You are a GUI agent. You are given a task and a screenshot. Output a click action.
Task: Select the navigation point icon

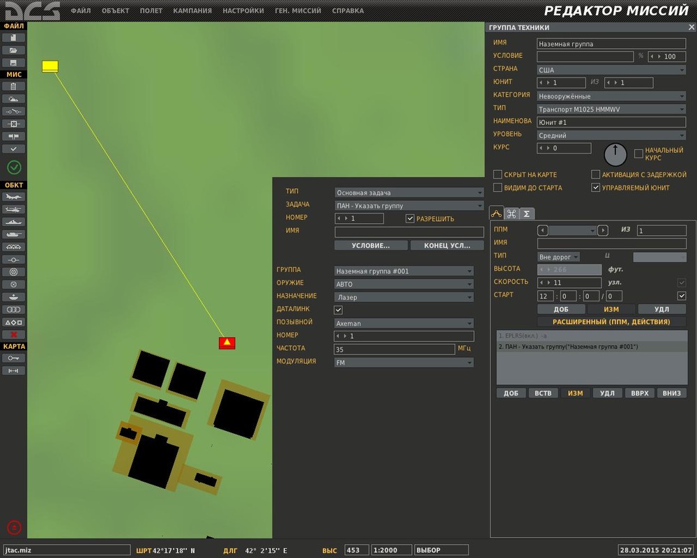[13, 259]
